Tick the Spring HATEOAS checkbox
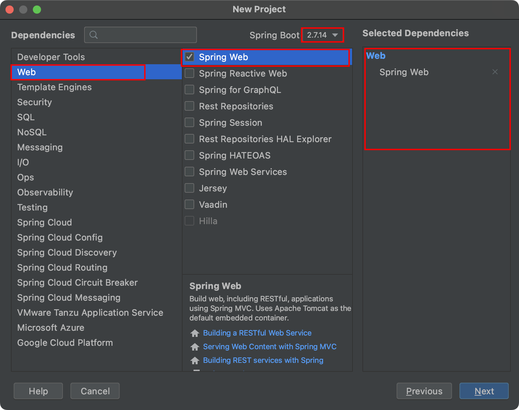This screenshot has height=410, width=519. pos(189,155)
